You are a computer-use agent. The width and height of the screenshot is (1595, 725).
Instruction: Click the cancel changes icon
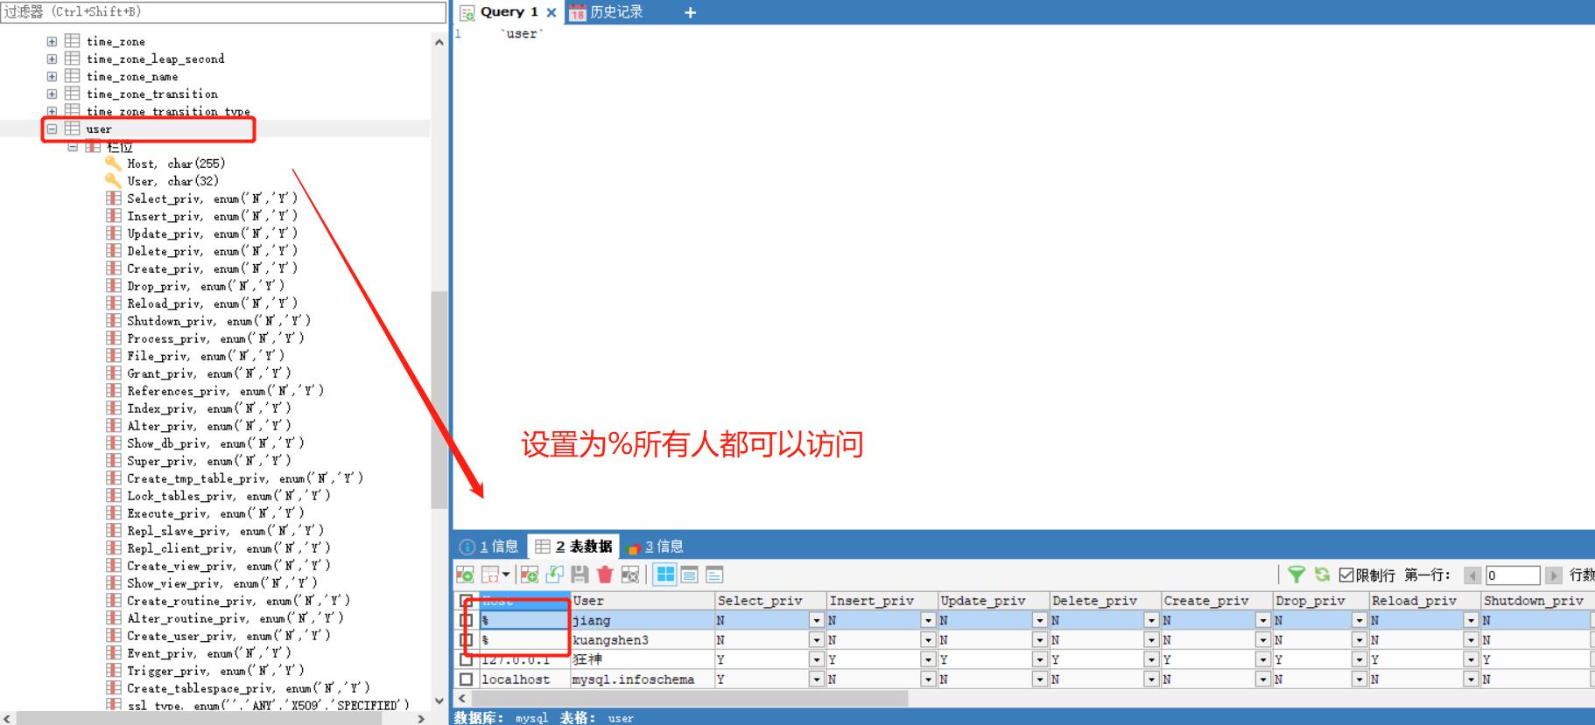pyautogui.click(x=629, y=575)
